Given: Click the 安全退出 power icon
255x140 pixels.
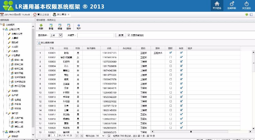Looking at the screenshot, I should coord(247,4).
